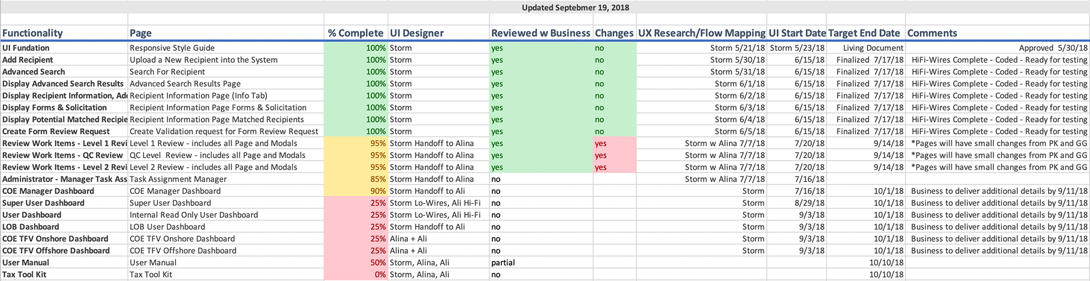Click the 'Approved 5/30/18' comment cell
The height and width of the screenshot is (281, 1090).
pyautogui.click(x=997, y=48)
